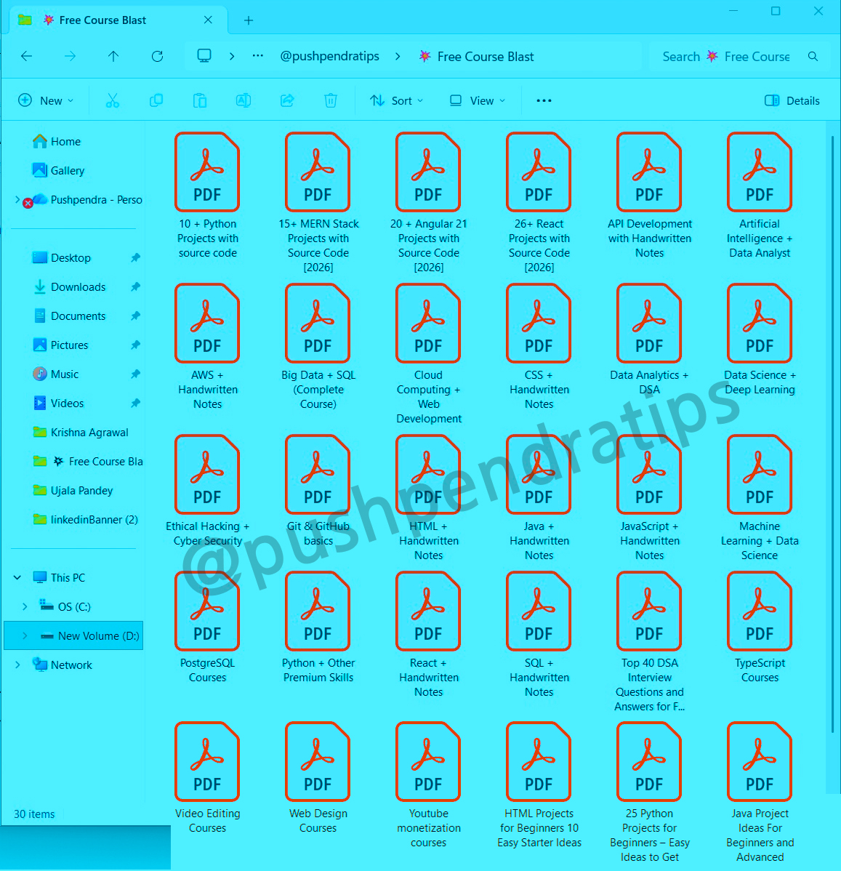Unpin Videos using its pin icon

135,403
